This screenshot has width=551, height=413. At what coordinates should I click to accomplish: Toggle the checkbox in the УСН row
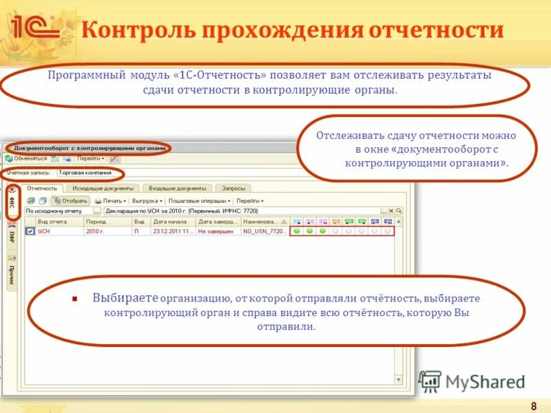30,231
